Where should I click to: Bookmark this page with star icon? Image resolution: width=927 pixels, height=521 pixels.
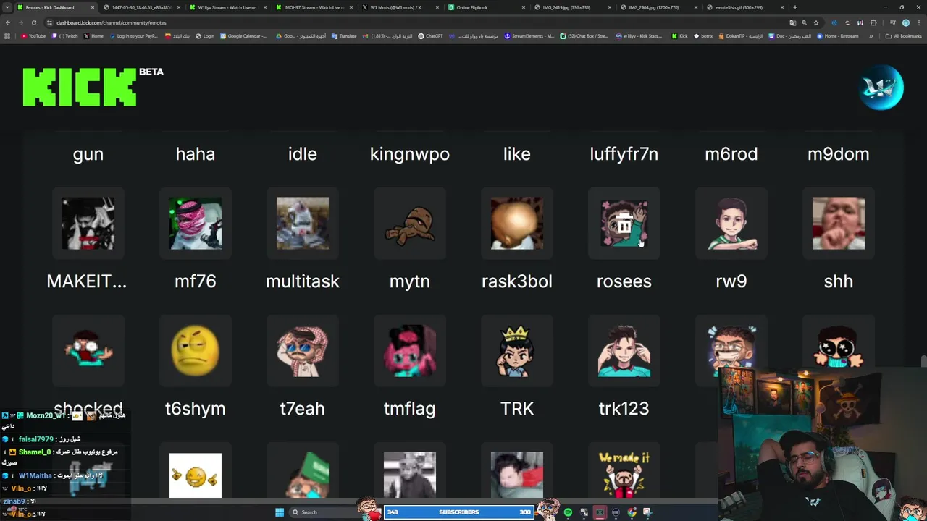pos(816,22)
